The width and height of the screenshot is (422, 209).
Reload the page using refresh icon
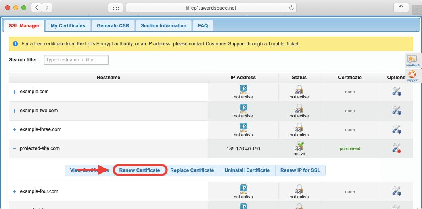click(291, 8)
